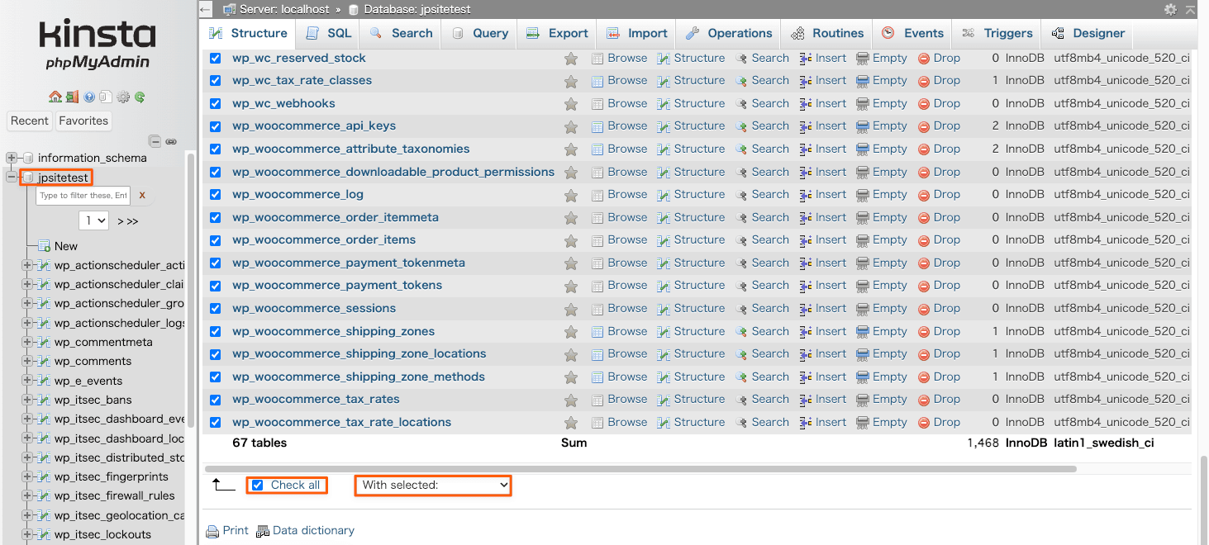
Task: Reload the navigation panel with the green refresh icon
Action: point(140,97)
